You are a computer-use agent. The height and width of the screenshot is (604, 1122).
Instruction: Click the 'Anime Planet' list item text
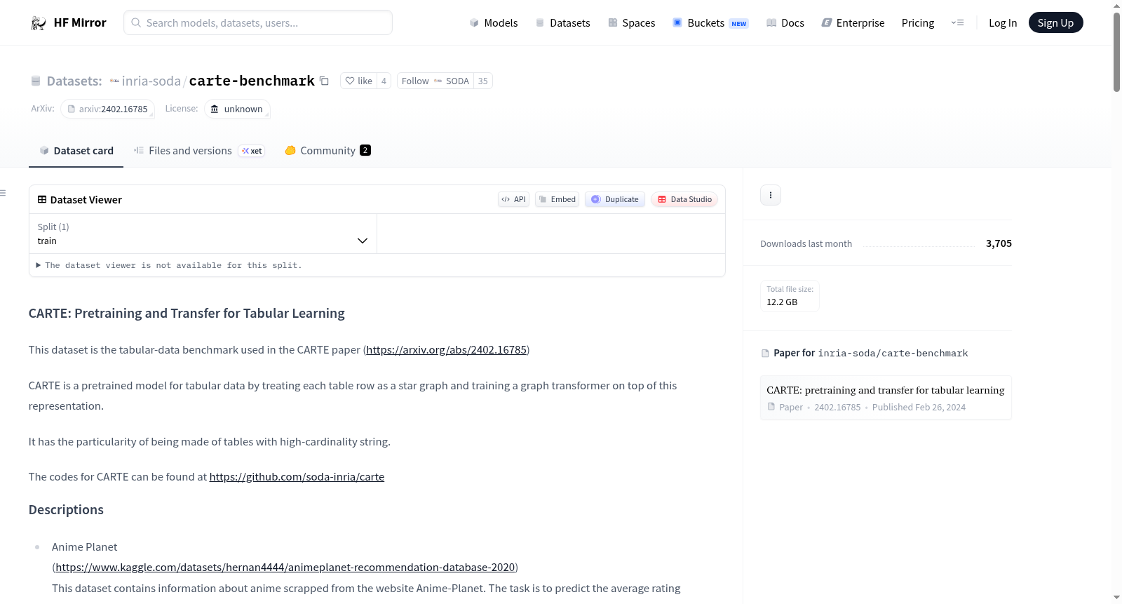84,546
